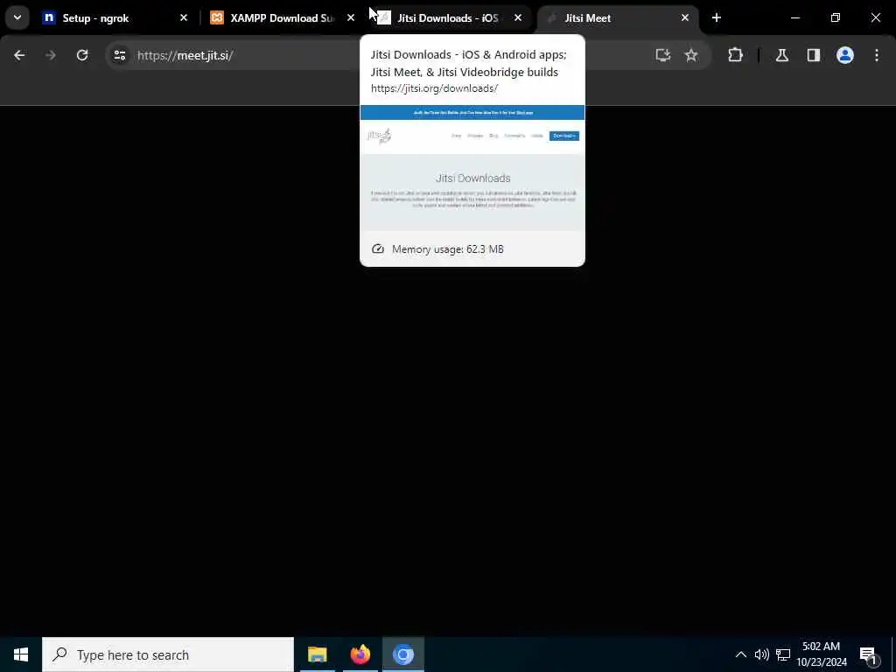Open Firefox from the taskbar
The width and height of the screenshot is (896, 672).
tap(360, 654)
